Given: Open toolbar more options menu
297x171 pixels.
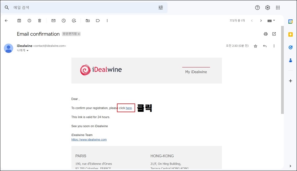Looking at the screenshot, I should tap(107, 21).
